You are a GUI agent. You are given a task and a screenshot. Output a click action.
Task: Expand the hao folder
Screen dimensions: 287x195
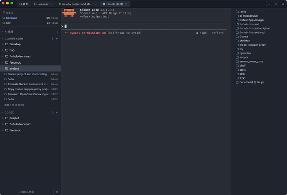coord(2,50)
